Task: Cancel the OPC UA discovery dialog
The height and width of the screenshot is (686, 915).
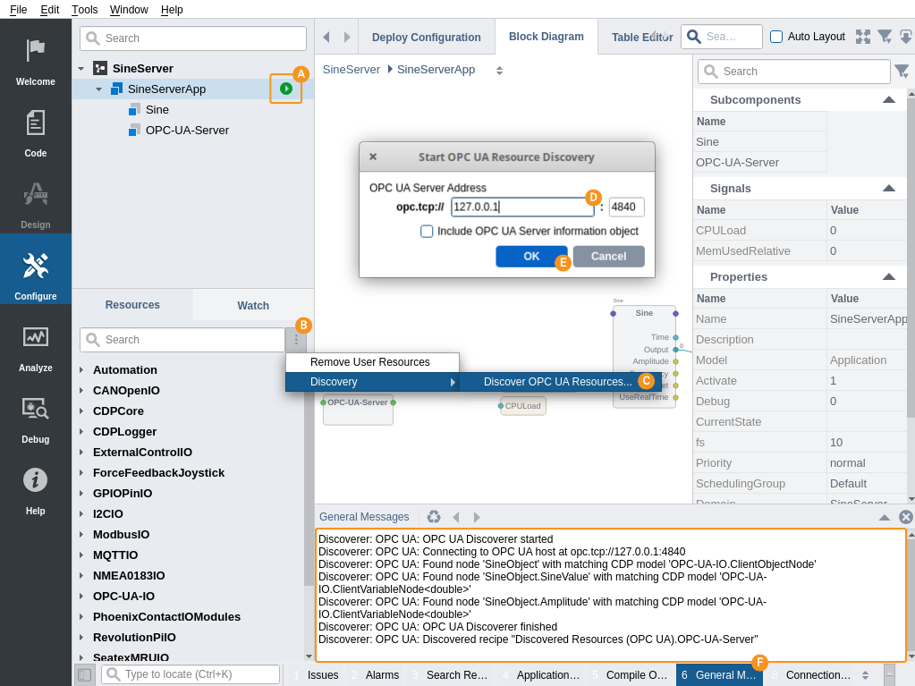Action: pyautogui.click(x=608, y=257)
